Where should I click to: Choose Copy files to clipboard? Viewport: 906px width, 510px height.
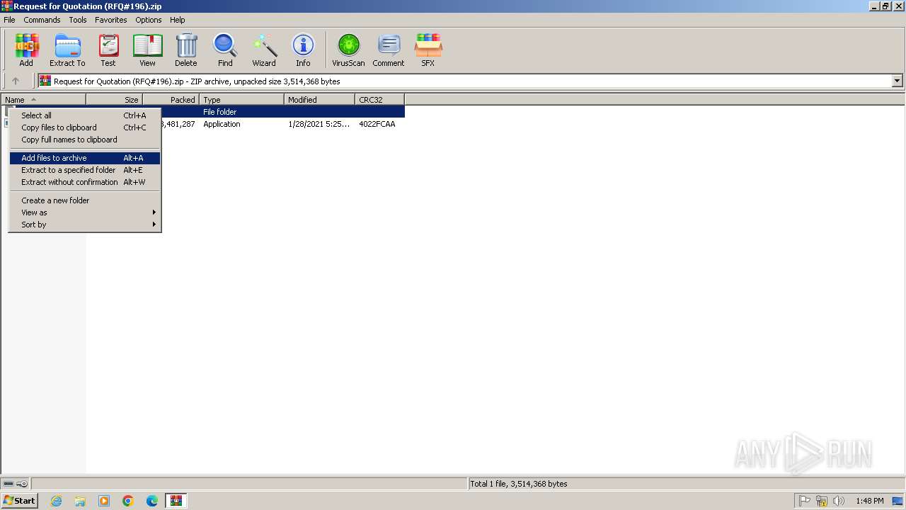click(85, 127)
